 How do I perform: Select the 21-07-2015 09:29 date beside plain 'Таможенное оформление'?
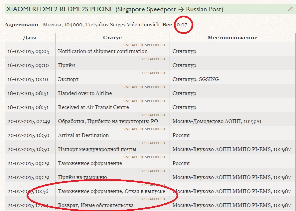(x=28, y=163)
